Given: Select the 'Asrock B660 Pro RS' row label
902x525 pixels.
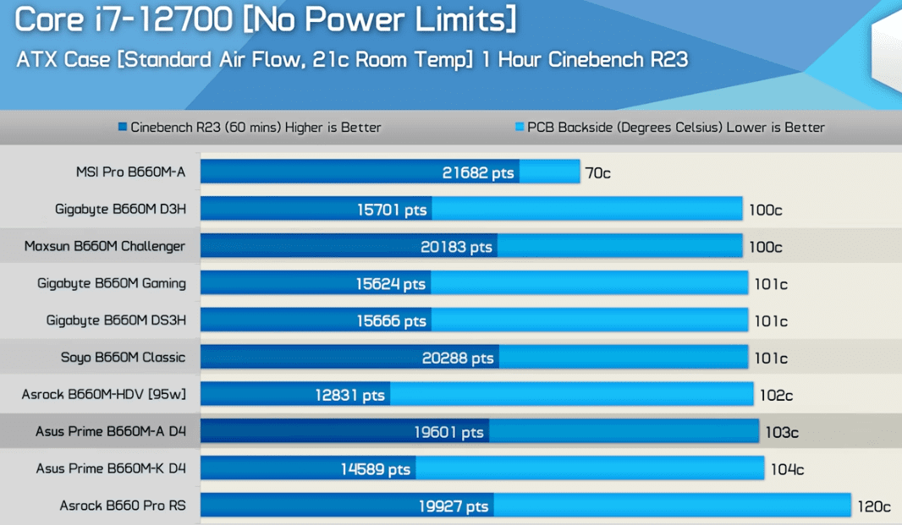Looking at the screenshot, I should [123, 506].
